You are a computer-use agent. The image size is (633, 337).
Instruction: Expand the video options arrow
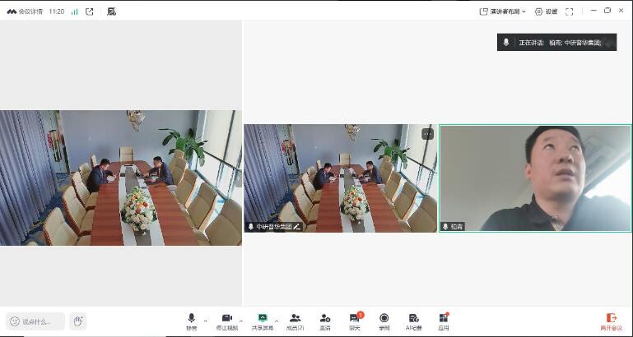point(240,321)
